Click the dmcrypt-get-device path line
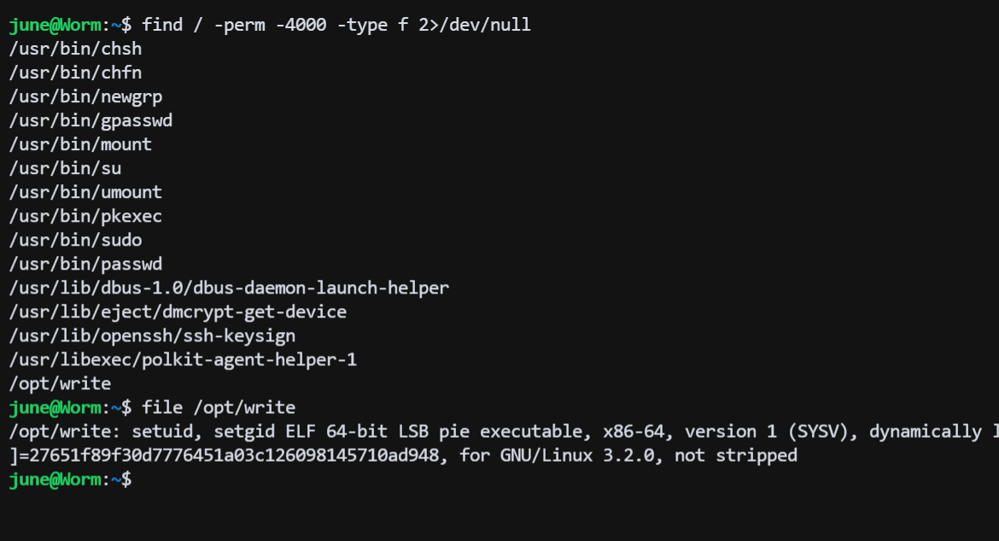Screen dimensions: 999x541 (x=178, y=311)
